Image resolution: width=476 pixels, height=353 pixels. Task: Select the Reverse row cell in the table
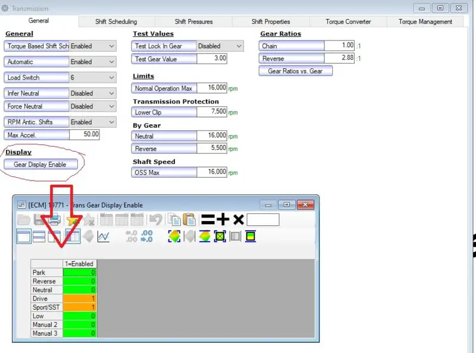pos(80,281)
